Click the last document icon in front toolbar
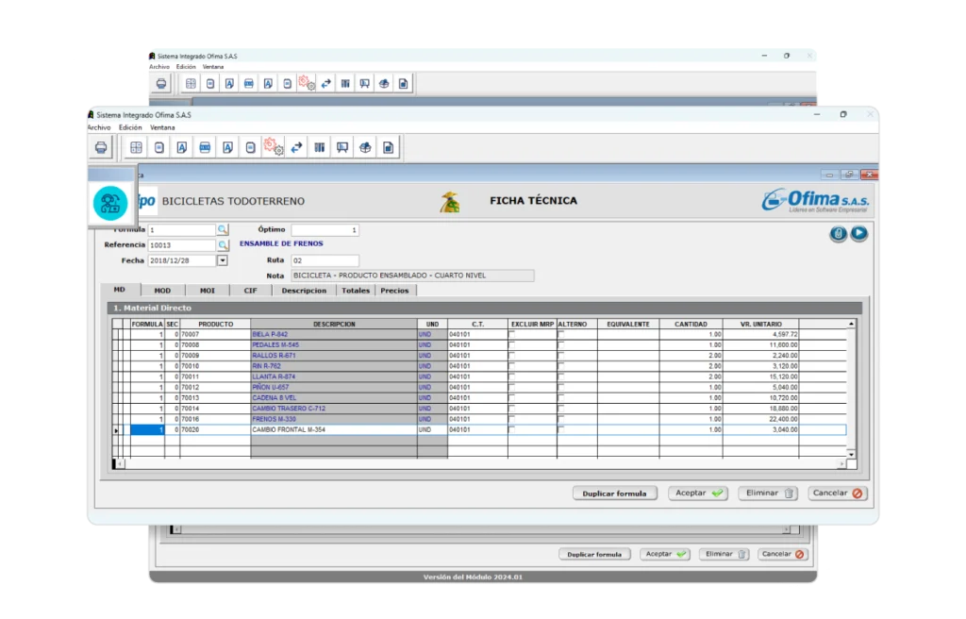 [x=388, y=147]
